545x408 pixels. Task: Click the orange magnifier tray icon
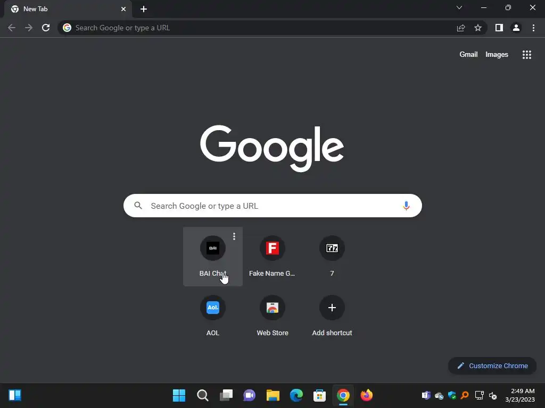point(465,395)
